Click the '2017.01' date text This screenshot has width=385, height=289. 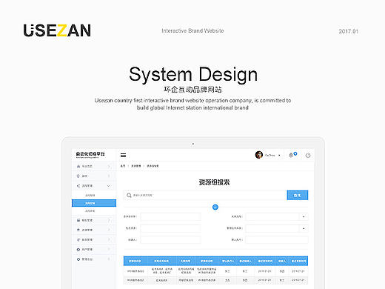coord(349,31)
